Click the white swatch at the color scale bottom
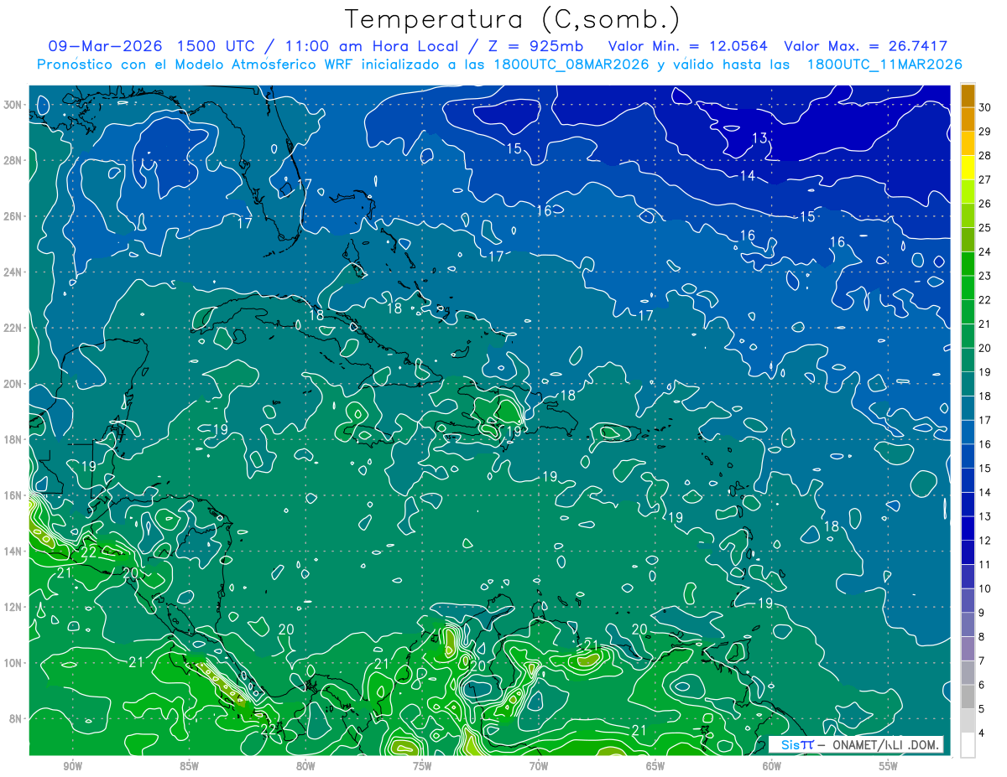 pyautogui.click(x=968, y=744)
